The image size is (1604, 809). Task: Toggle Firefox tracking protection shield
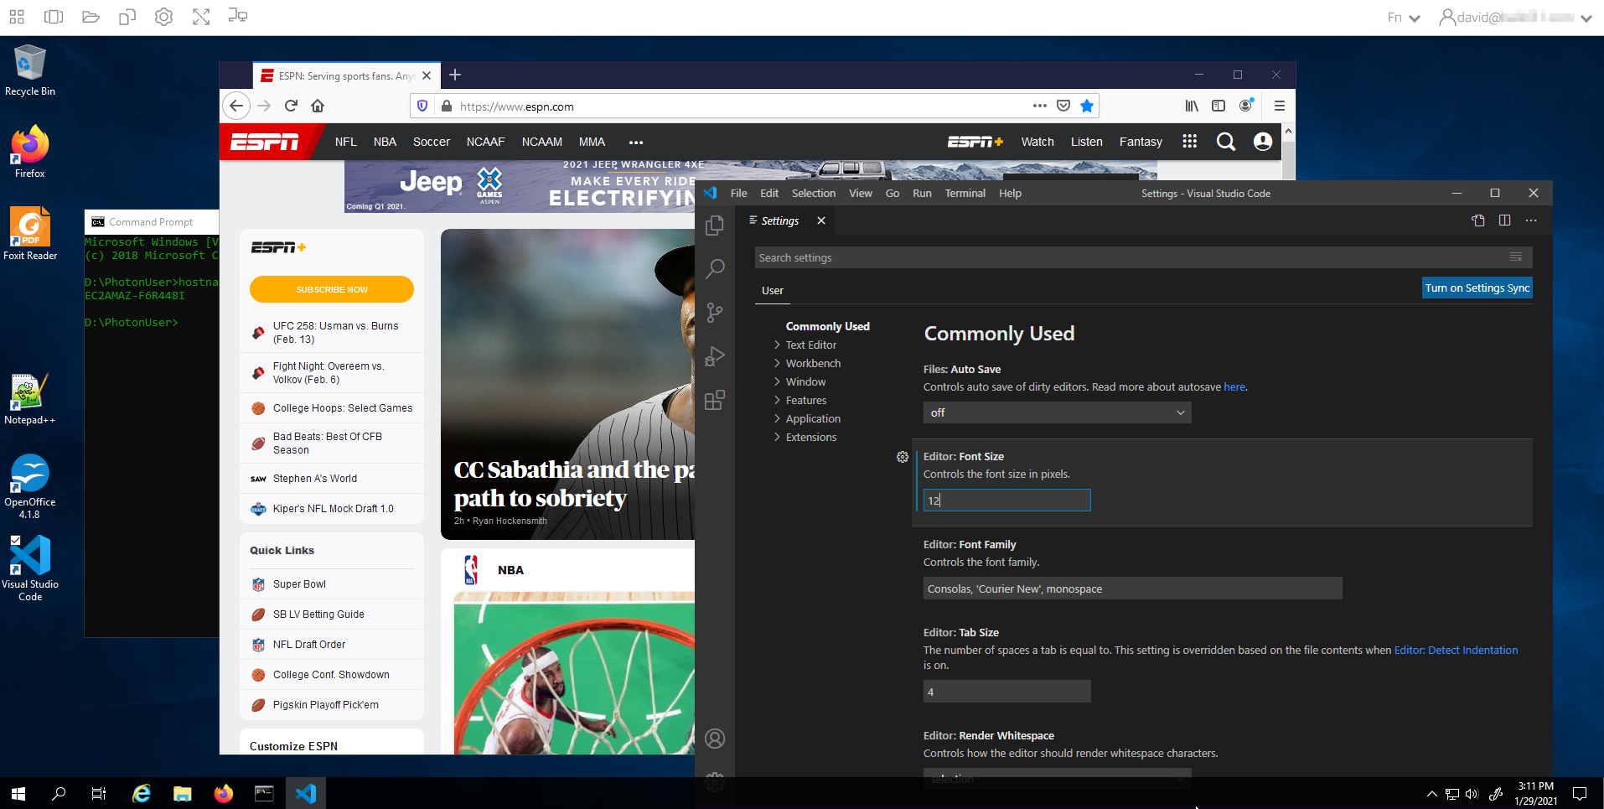pos(422,106)
